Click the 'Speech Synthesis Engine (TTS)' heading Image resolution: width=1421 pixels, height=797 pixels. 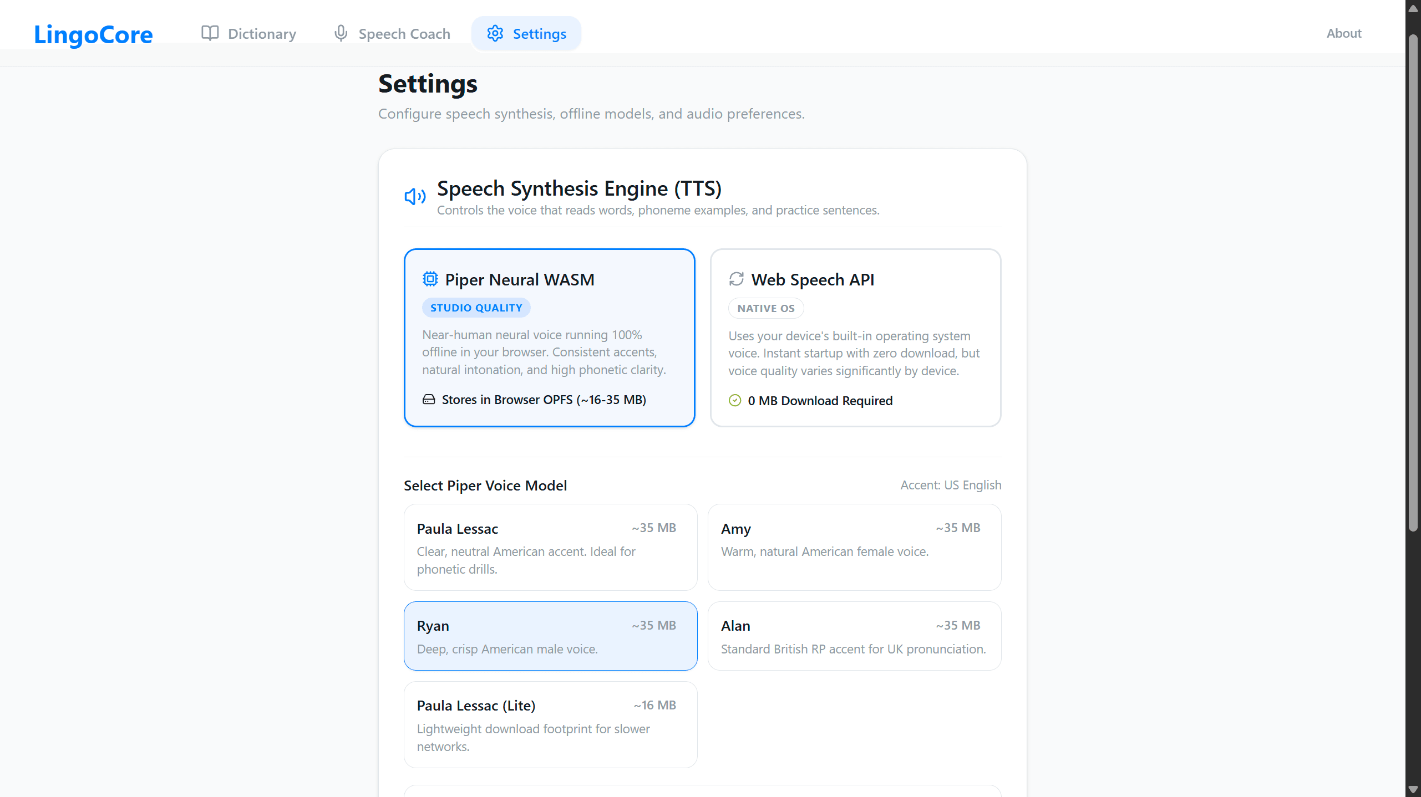[579, 188]
